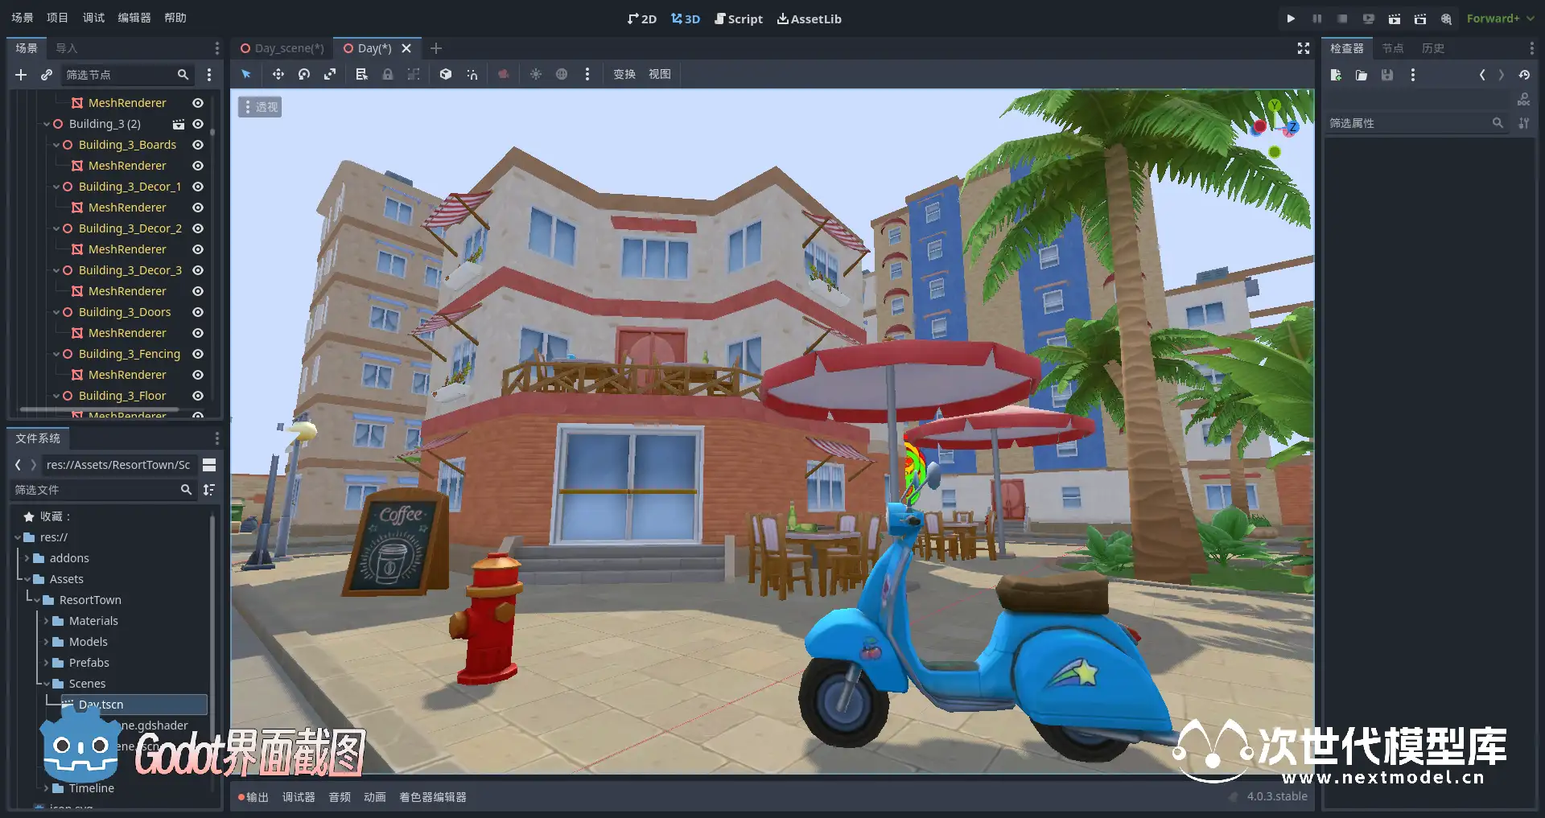This screenshot has width=1545, height=818.
Task: Toggle visibility of Building_3_Doors node
Action: click(198, 312)
